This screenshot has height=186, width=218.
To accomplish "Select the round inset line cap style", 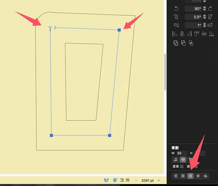I will 198,176.
